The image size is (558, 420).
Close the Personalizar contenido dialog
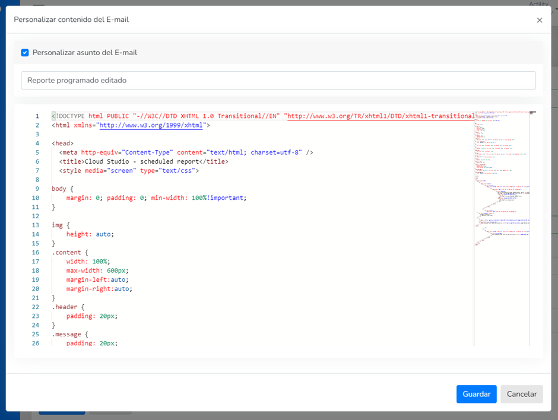coord(539,20)
